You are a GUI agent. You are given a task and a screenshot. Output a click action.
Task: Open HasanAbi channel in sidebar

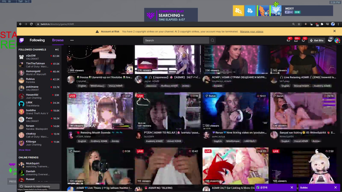point(39,96)
